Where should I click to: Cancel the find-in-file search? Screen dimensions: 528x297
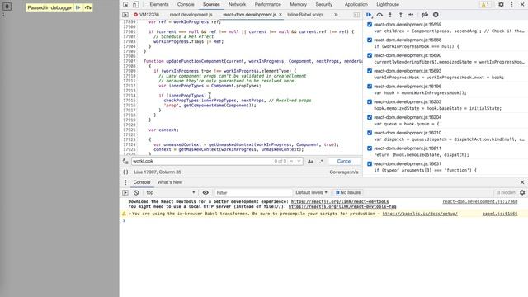pos(344,162)
